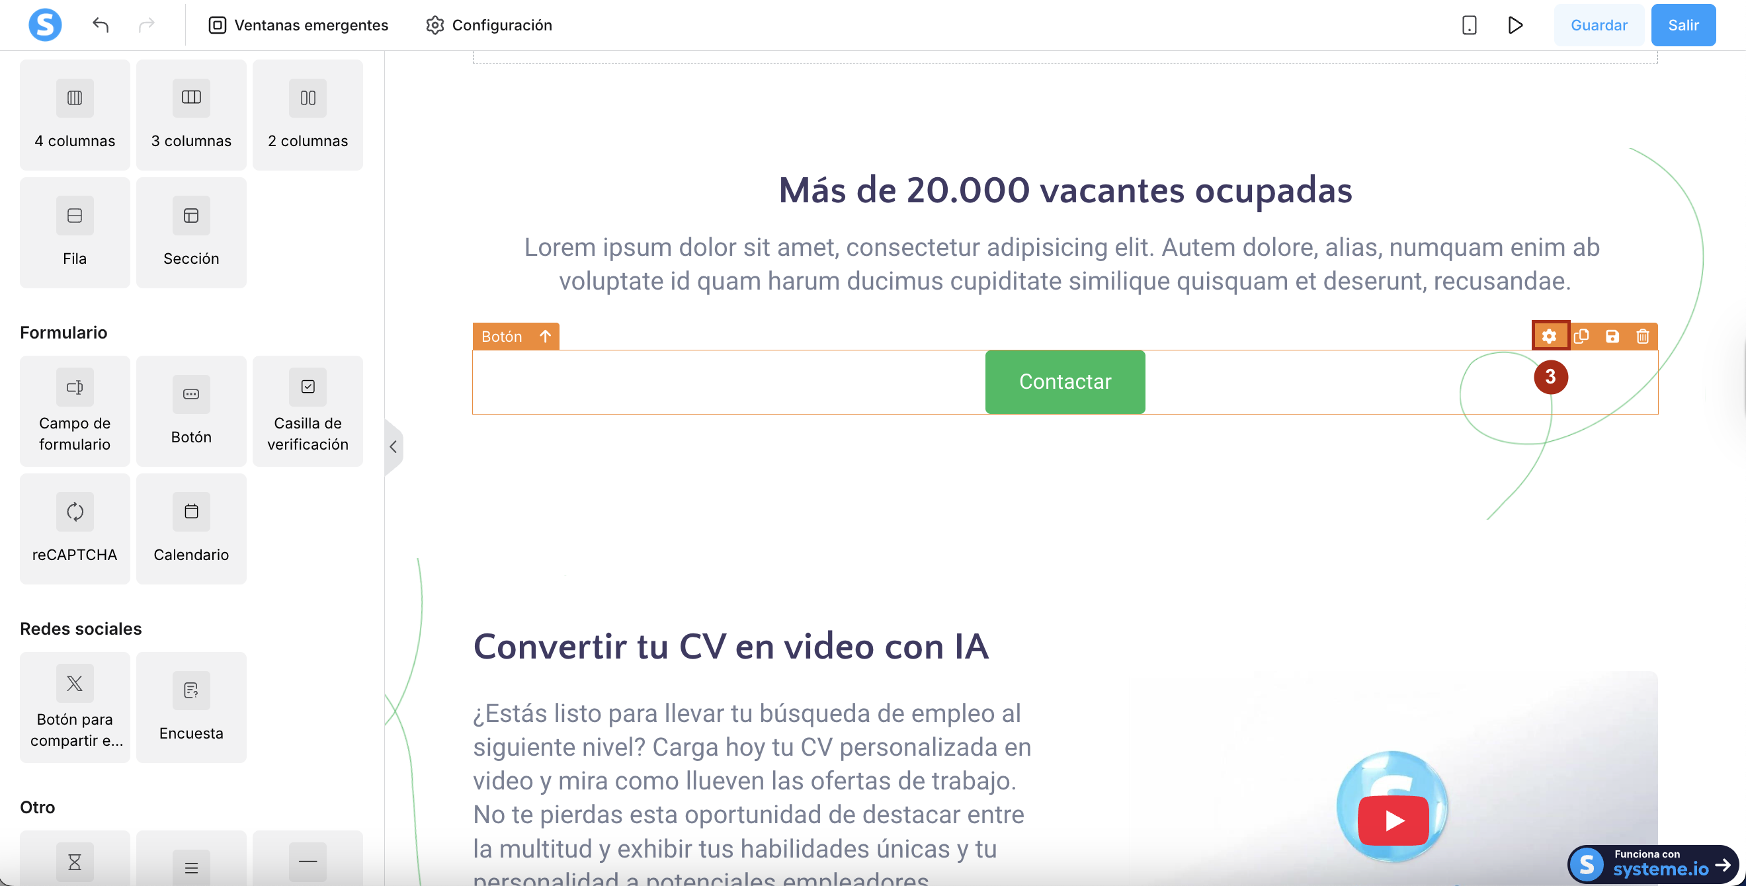Click the green Contactar button
The width and height of the screenshot is (1746, 886).
click(x=1065, y=382)
